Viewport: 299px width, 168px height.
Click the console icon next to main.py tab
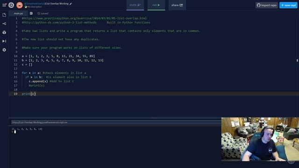pos(31,14)
